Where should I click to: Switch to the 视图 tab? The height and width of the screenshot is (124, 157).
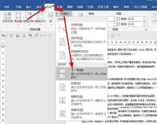point(70,7)
